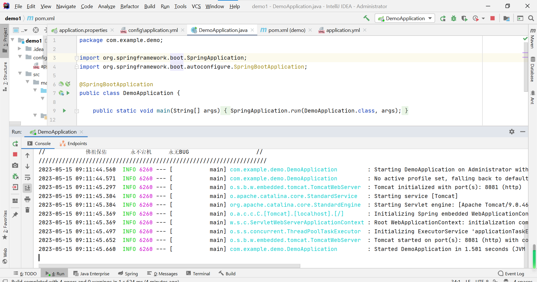This screenshot has width=537, height=282.
Task: Open the Java Enterprise tool window
Action: pos(91,274)
